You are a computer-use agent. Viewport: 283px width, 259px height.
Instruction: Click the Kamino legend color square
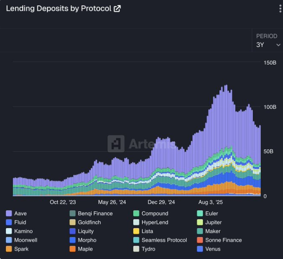[x=8, y=231]
